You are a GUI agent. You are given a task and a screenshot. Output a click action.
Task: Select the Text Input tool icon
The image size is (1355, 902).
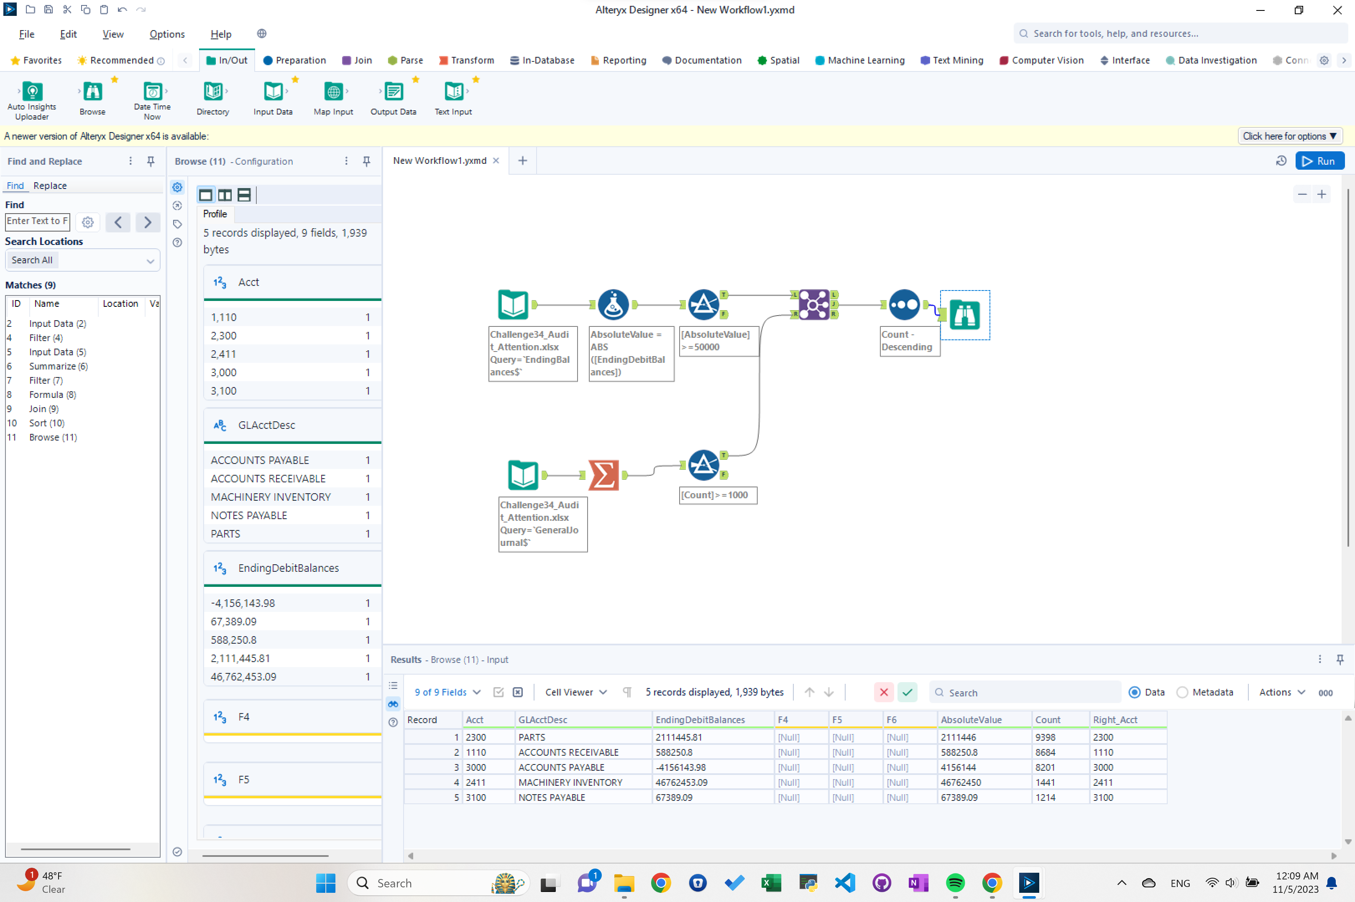coord(454,91)
